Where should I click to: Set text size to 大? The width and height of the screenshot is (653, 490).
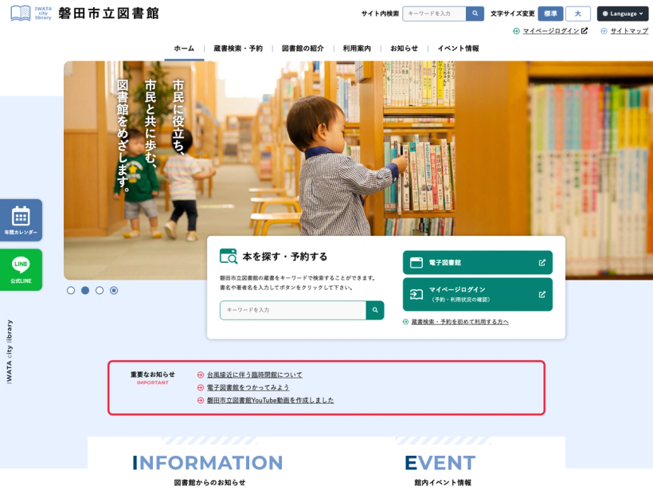click(578, 14)
